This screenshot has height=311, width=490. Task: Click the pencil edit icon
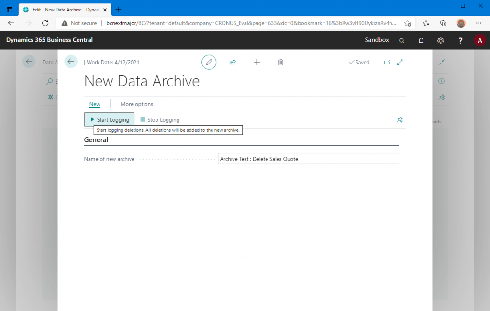(x=209, y=62)
